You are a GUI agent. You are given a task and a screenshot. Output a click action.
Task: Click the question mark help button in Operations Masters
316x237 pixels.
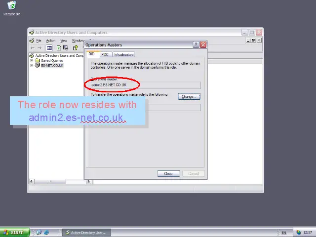pos(196,45)
